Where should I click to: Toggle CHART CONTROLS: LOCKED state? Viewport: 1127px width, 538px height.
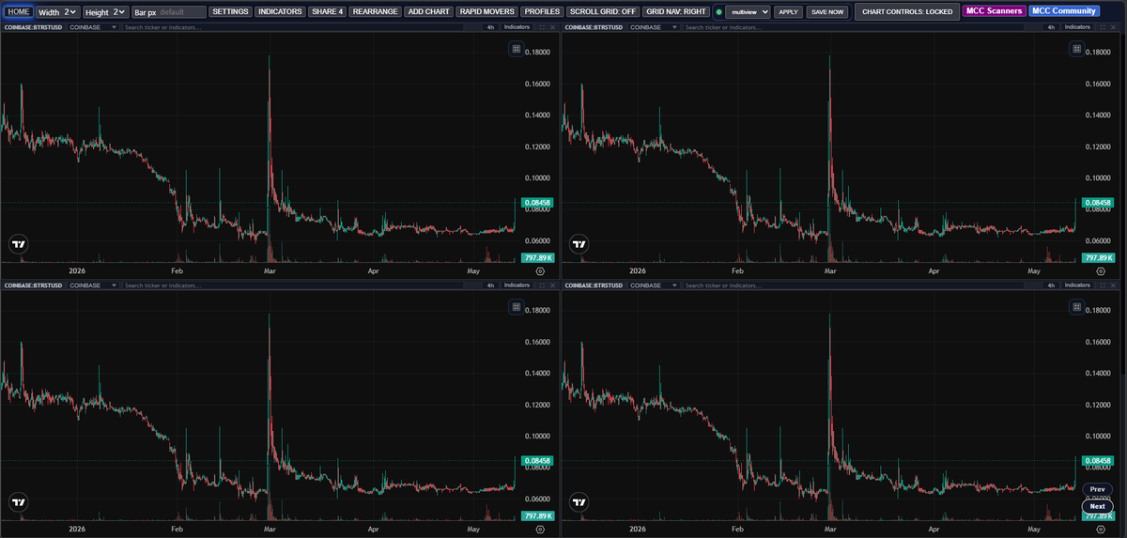coord(907,12)
